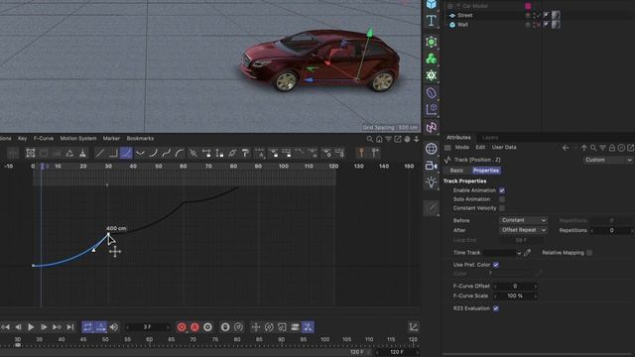Image resolution: width=635 pixels, height=357 pixels.
Task: Toggle Solo Animation checkbox
Action: pyautogui.click(x=502, y=199)
